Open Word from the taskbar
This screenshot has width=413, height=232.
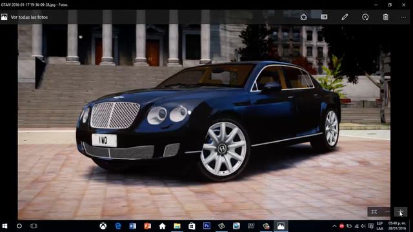tap(133, 226)
